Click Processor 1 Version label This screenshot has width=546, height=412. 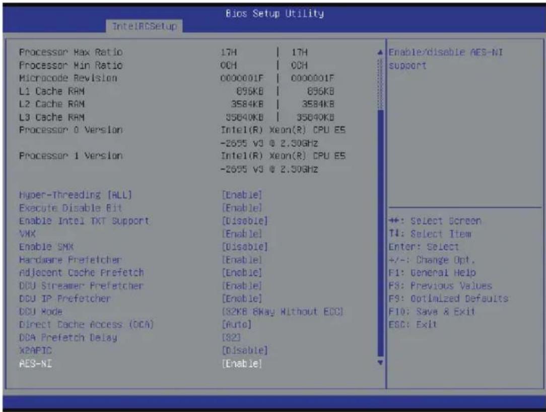point(71,156)
